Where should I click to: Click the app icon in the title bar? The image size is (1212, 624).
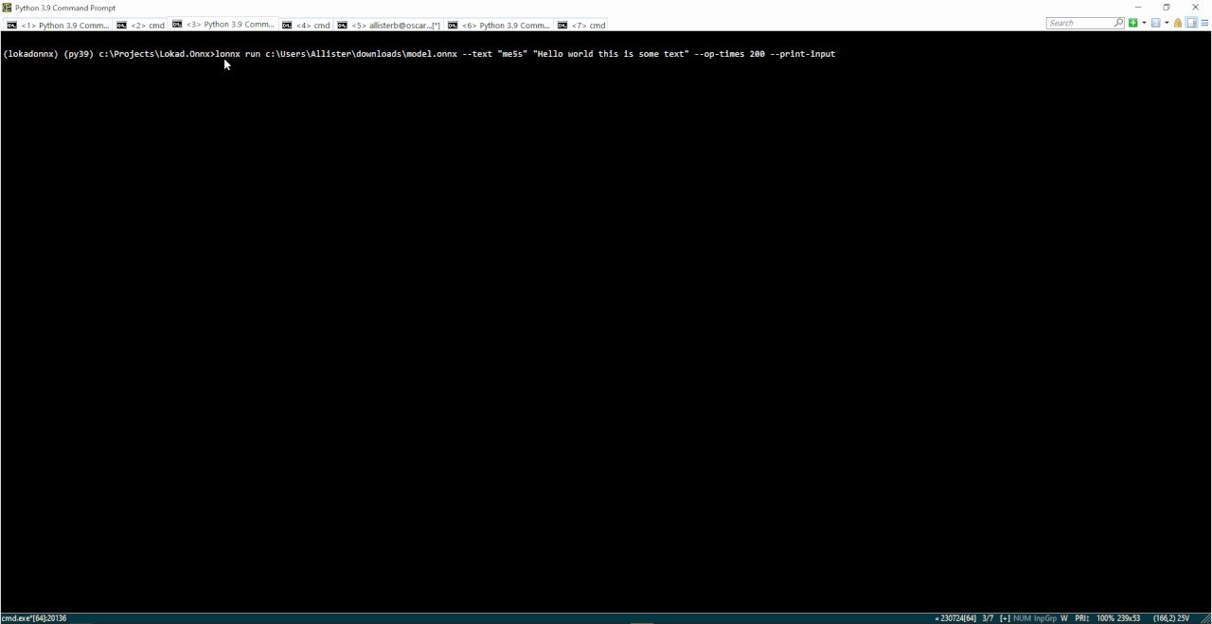pos(8,8)
